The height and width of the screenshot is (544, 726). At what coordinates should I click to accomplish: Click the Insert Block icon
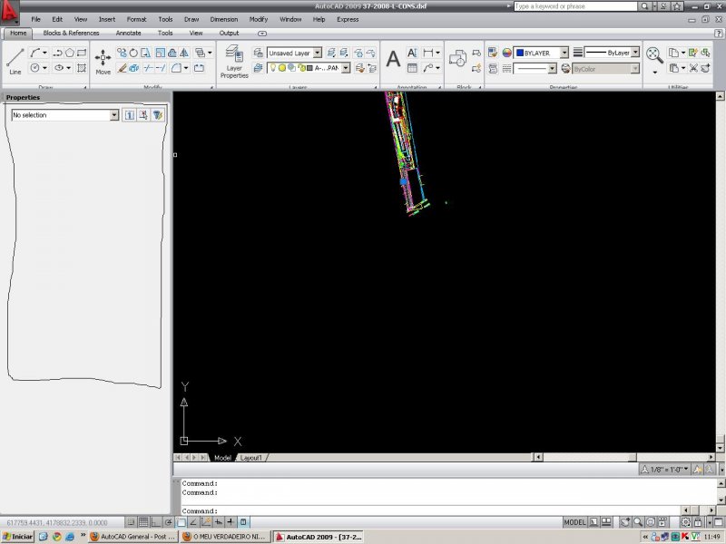[x=458, y=59]
